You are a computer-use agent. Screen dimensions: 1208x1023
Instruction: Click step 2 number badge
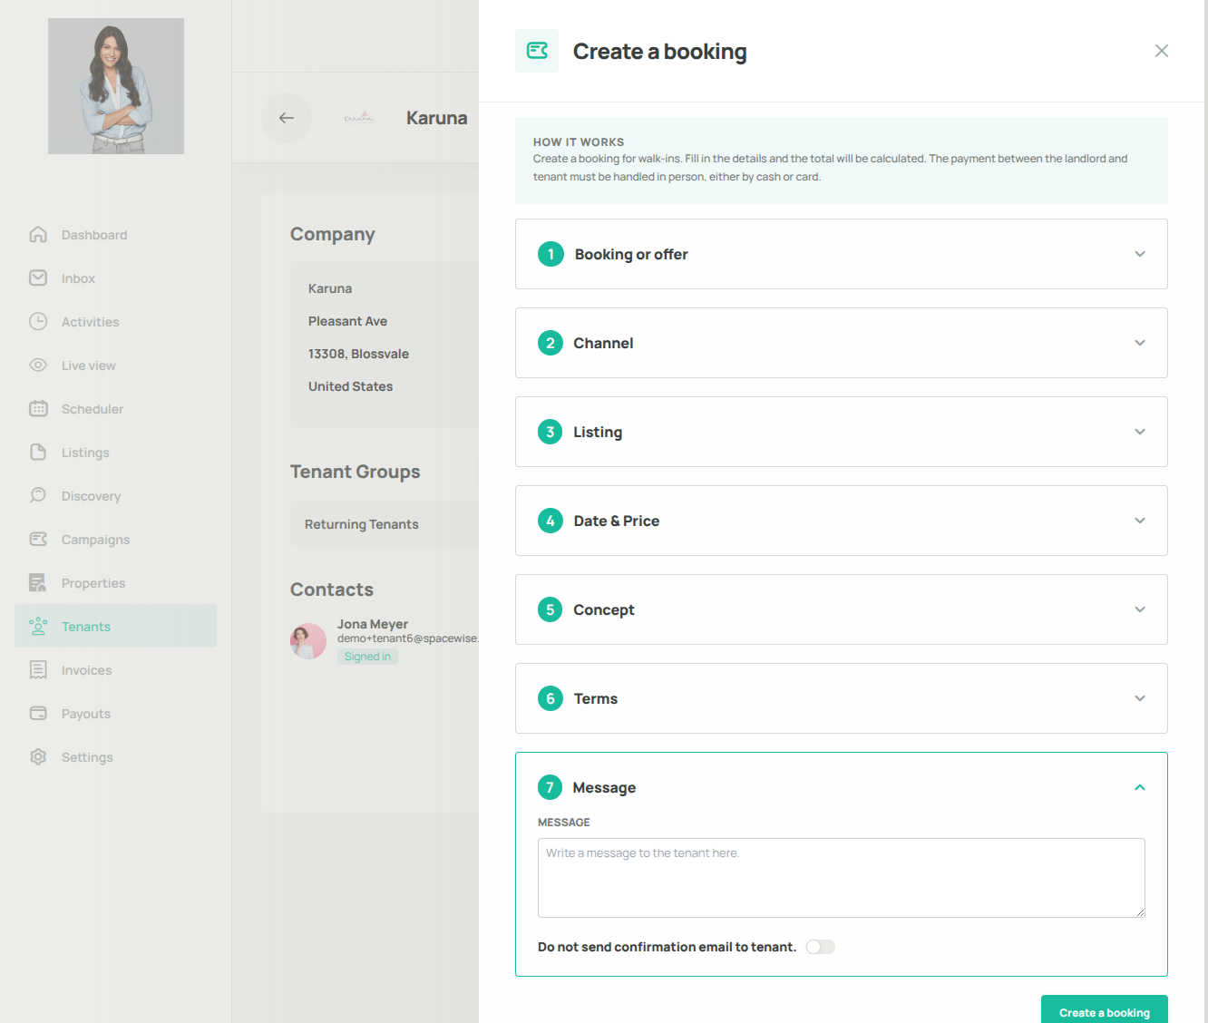click(x=550, y=343)
